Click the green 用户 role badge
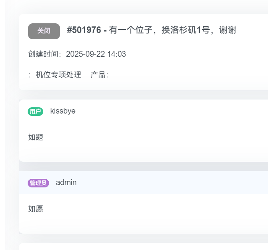The width and height of the screenshot is (268, 250). coord(35,112)
